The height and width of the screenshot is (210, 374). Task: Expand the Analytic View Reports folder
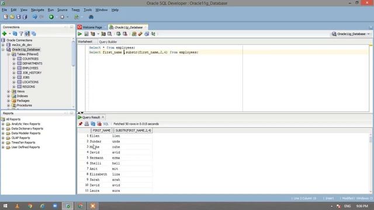tap(3, 124)
